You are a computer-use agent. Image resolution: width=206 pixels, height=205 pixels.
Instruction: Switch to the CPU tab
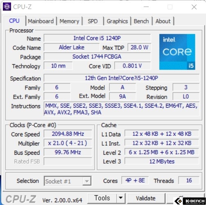pos(14,21)
